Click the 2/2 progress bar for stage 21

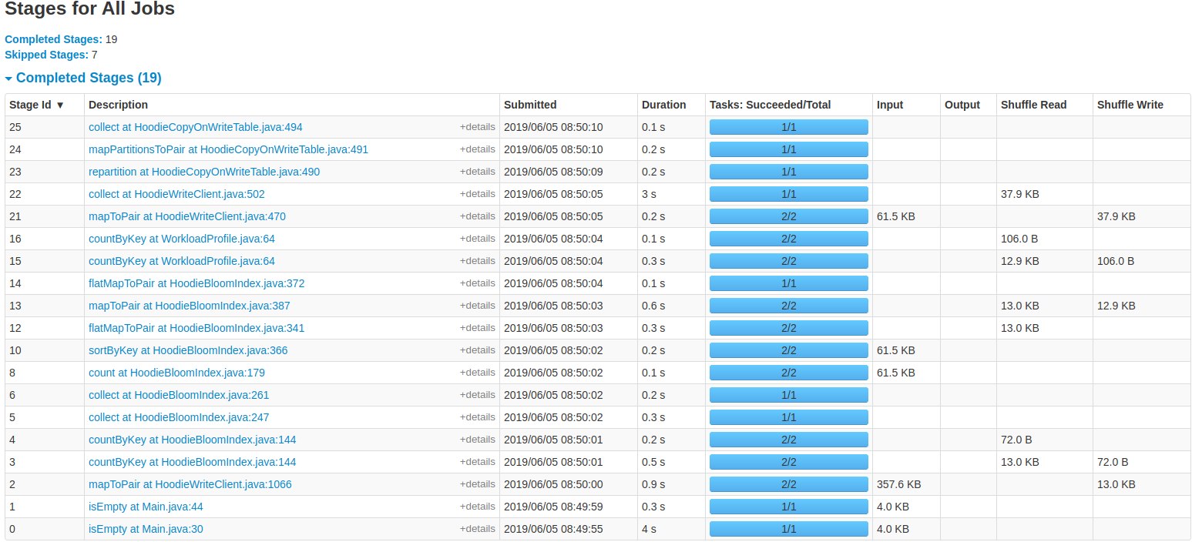789,216
